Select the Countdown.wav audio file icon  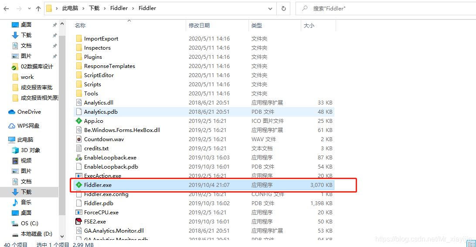click(x=79, y=139)
